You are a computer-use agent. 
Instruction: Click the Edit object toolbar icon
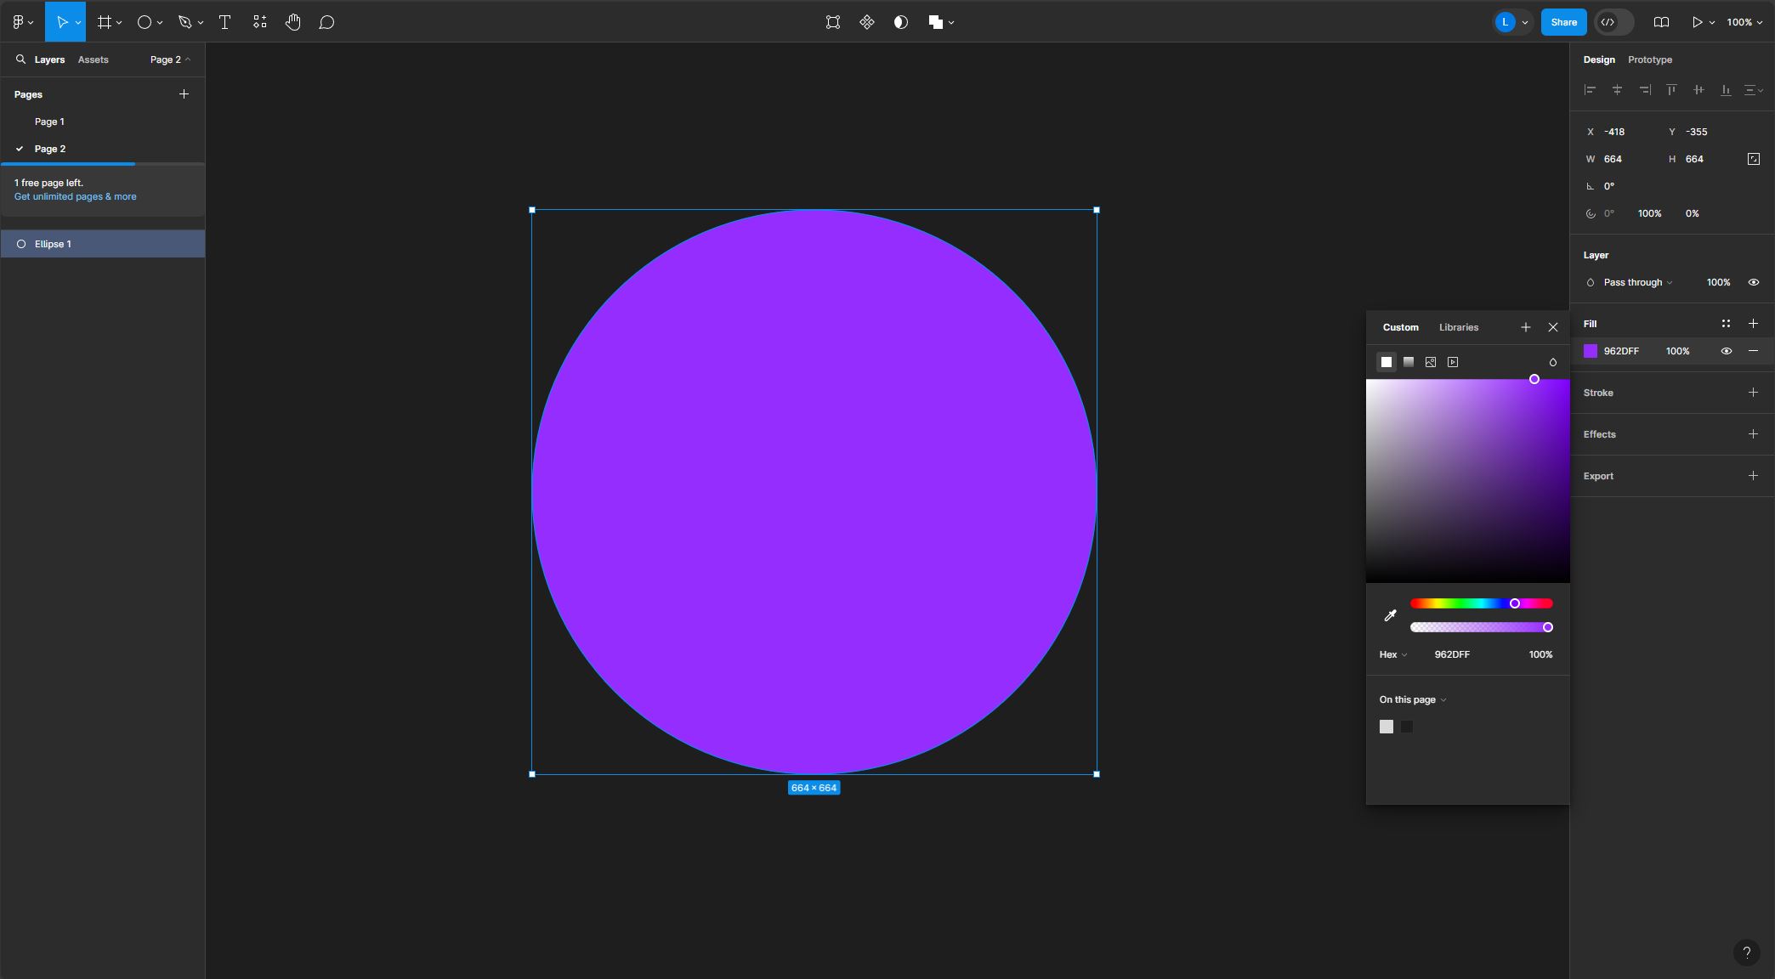[832, 22]
